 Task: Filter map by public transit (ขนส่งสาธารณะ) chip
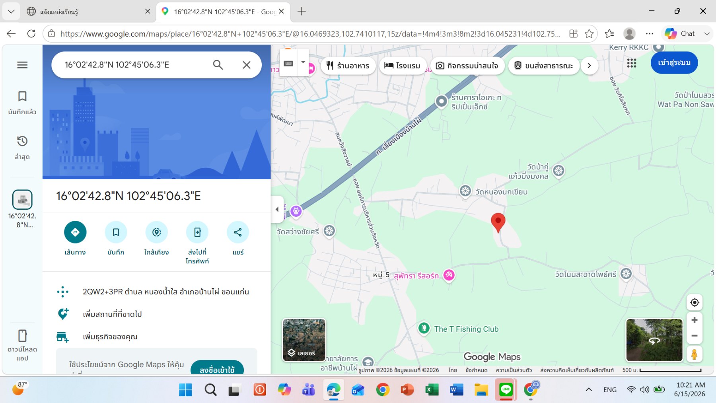tap(544, 66)
